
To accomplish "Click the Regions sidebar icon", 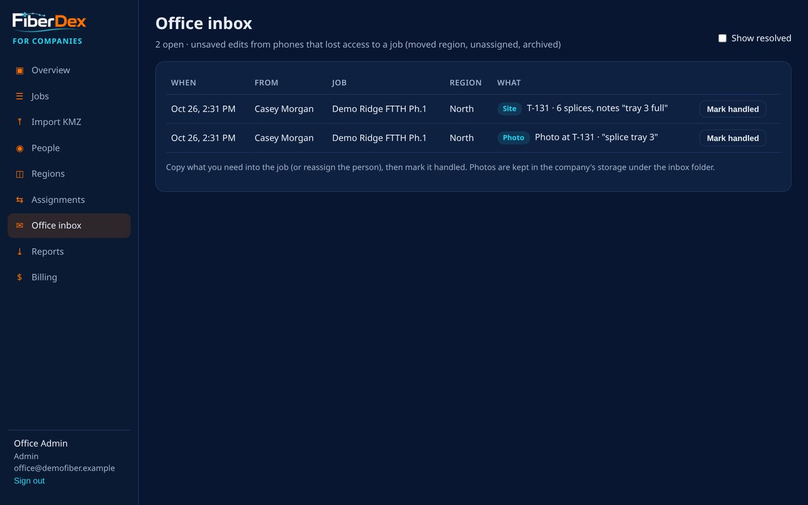I will coord(20,174).
